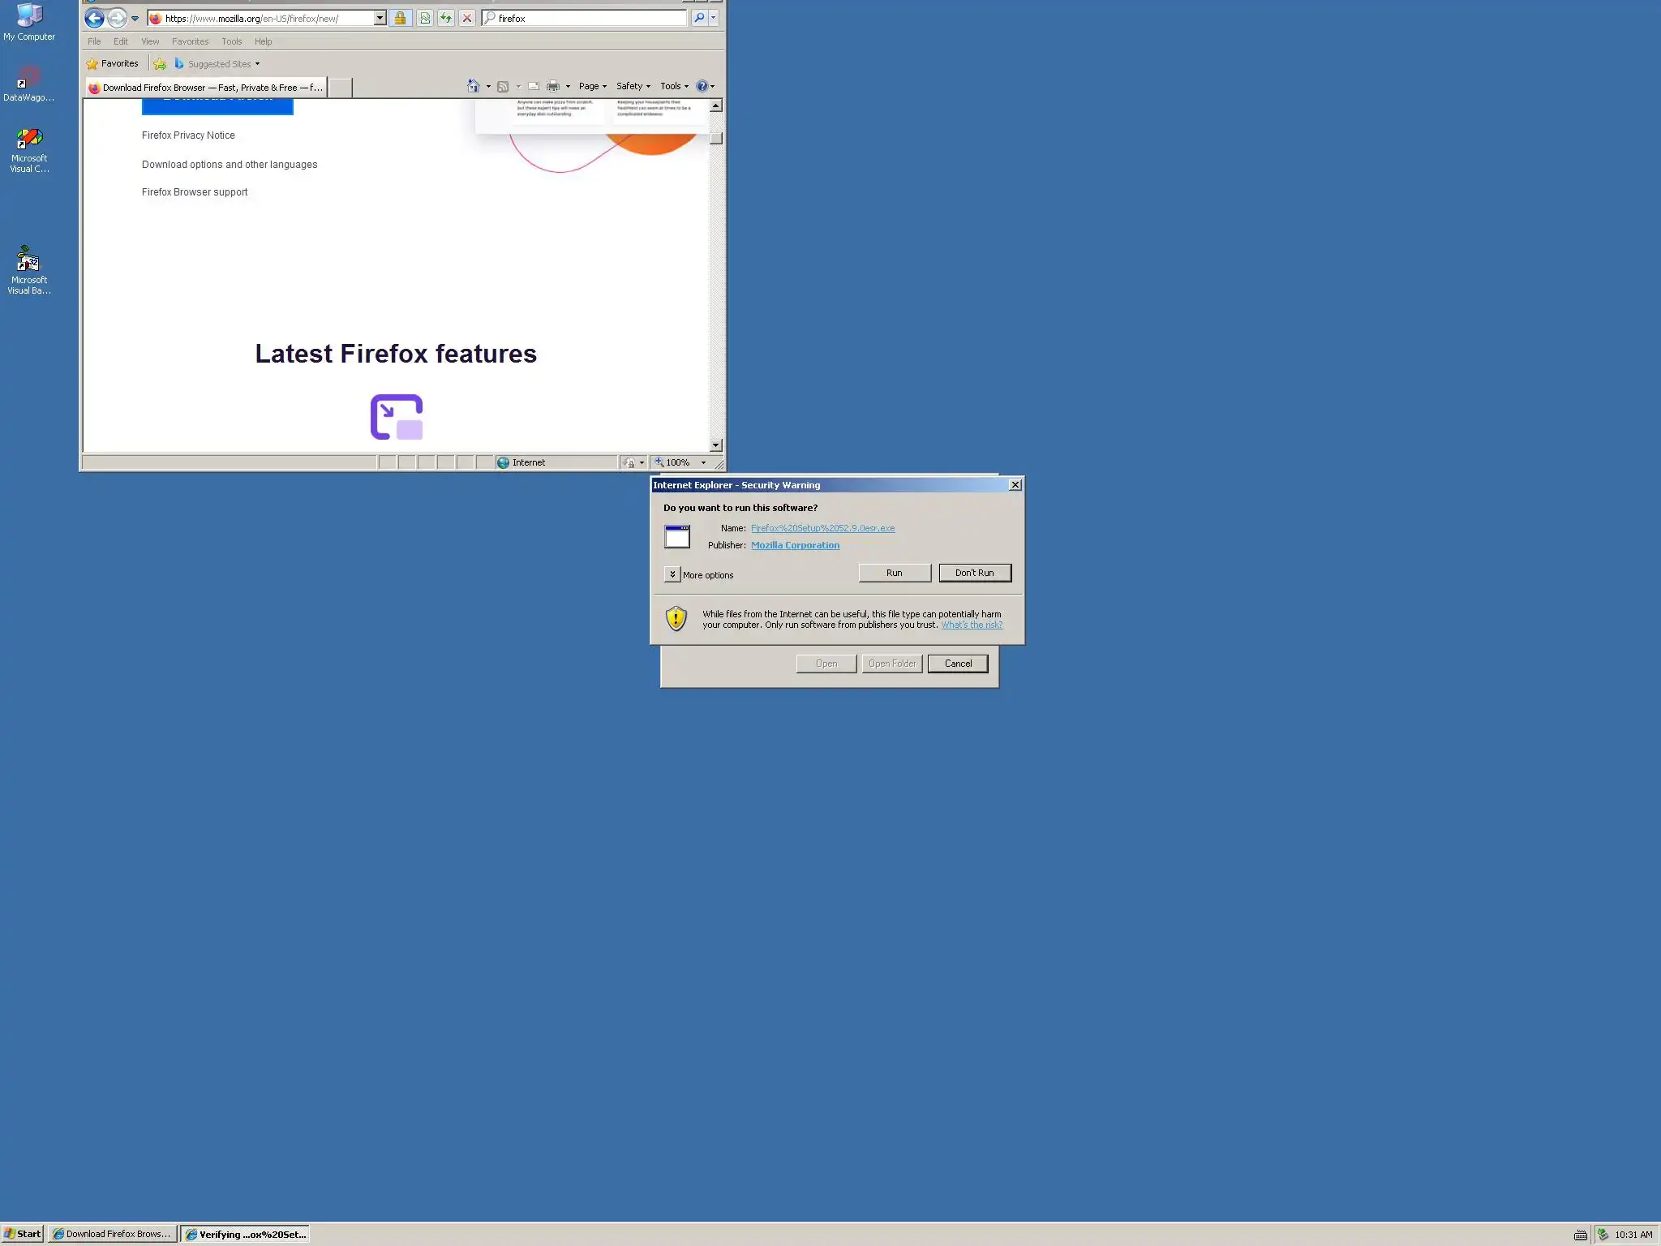The width and height of the screenshot is (1661, 1246).
Task: Click the Print icon
Action: [553, 86]
